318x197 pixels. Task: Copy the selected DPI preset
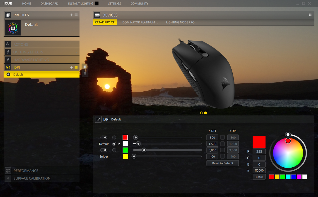(x=85, y=67)
